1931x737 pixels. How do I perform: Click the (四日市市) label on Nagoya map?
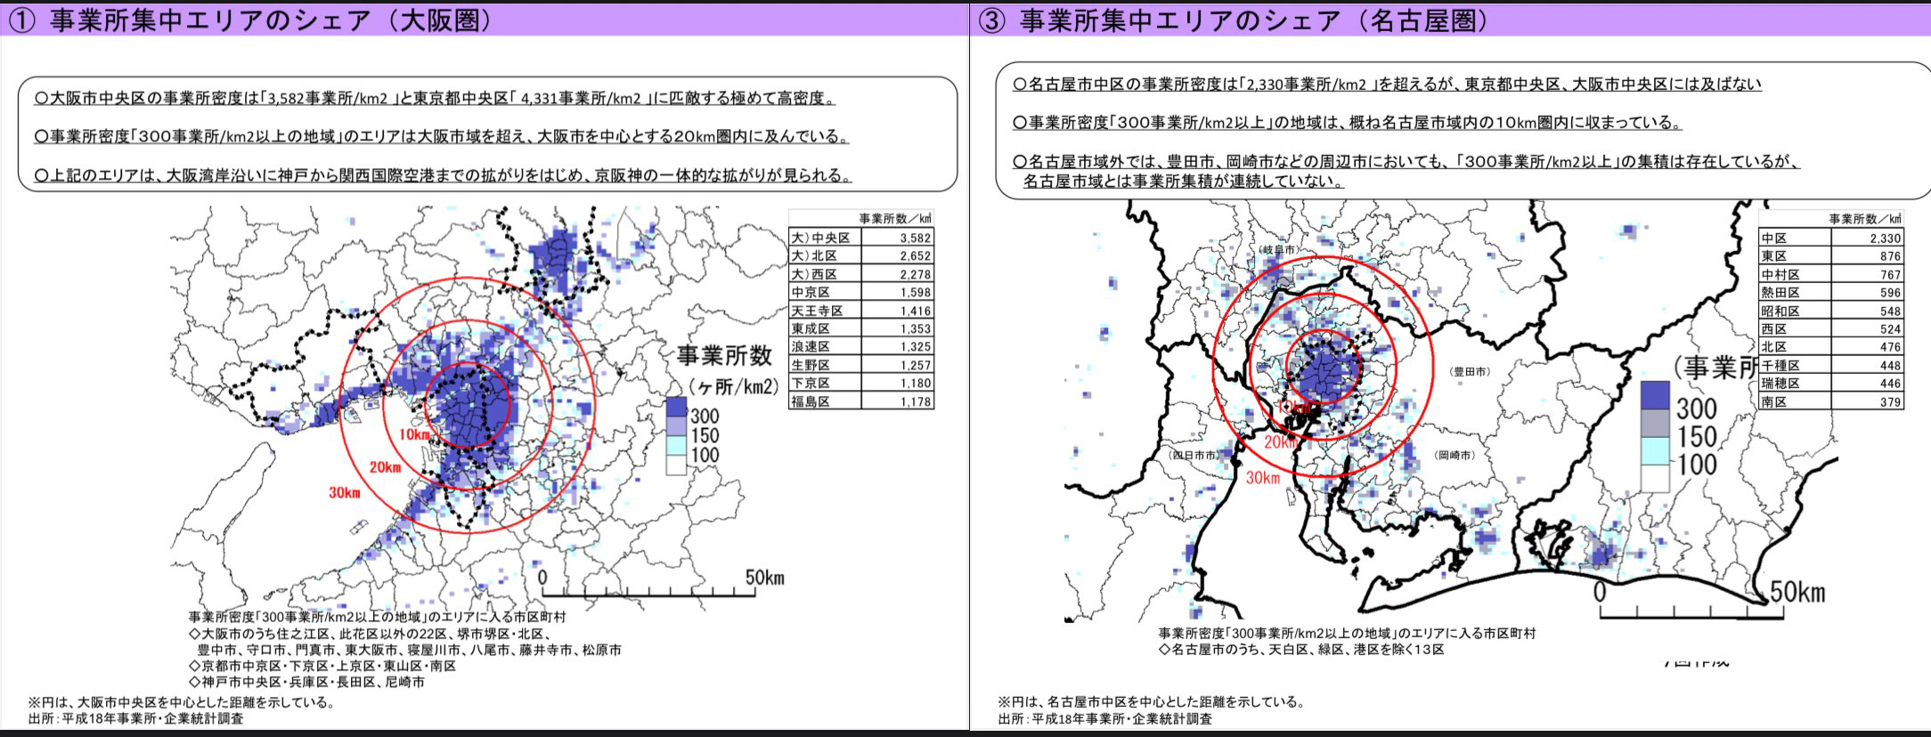coord(1195,455)
